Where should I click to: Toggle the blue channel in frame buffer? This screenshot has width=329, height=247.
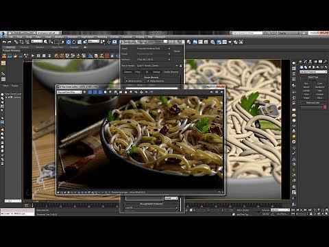click(100, 92)
